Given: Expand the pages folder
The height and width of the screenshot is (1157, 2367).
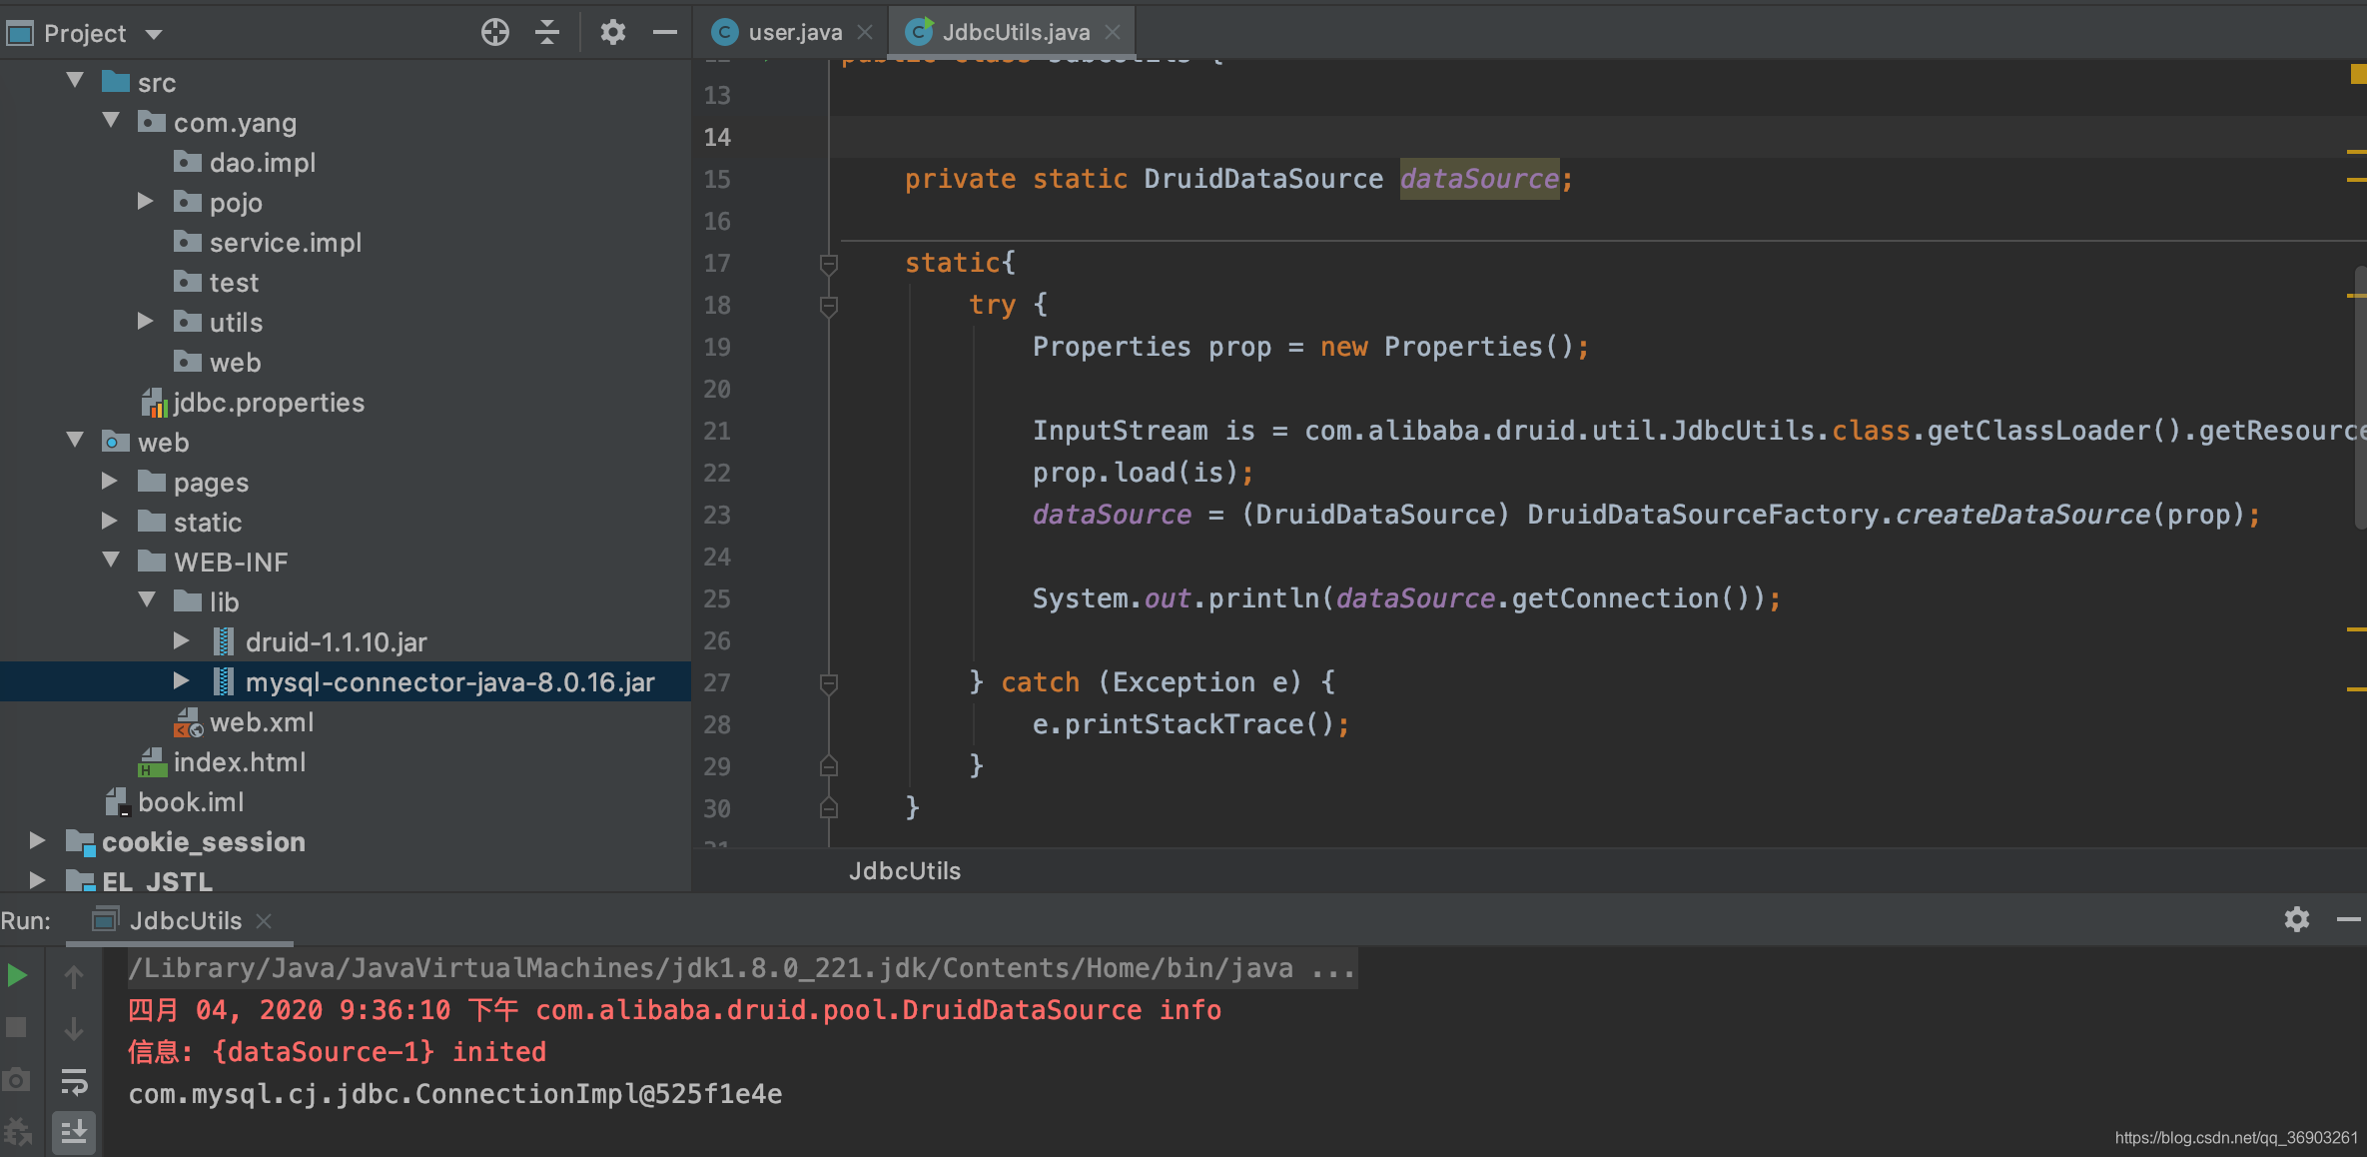Looking at the screenshot, I should [110, 481].
